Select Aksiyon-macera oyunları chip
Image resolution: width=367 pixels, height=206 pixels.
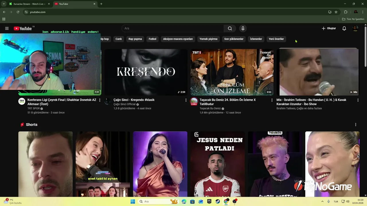tap(178, 39)
